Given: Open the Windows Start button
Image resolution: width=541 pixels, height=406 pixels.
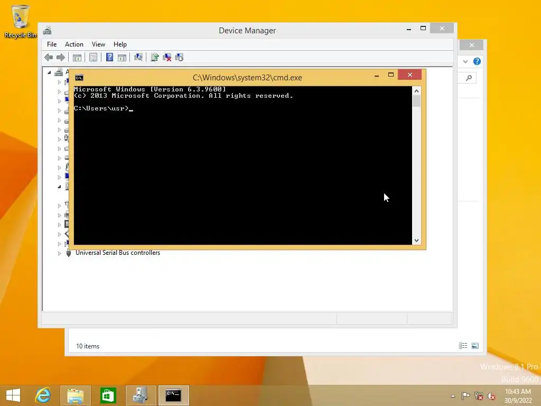Looking at the screenshot, I should pyautogui.click(x=13, y=395).
